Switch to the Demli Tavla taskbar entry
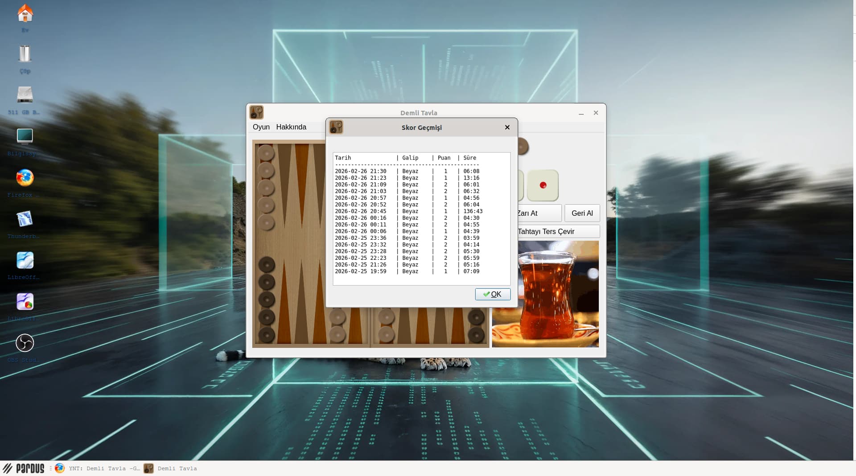The width and height of the screenshot is (856, 476). click(171, 468)
